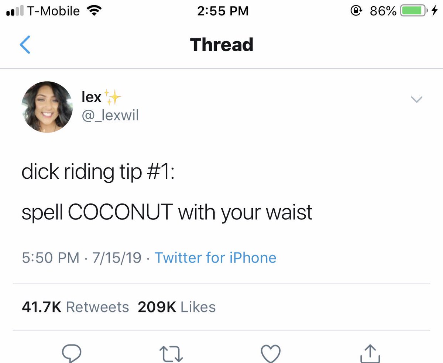Open the tweet options chevron menu
Image resolution: width=443 pixels, height=363 pixels.
[416, 99]
